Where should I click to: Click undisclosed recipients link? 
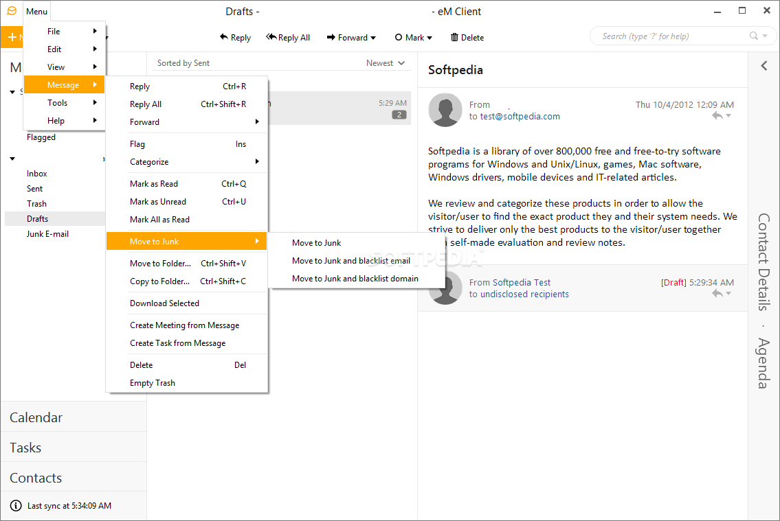[x=524, y=294]
